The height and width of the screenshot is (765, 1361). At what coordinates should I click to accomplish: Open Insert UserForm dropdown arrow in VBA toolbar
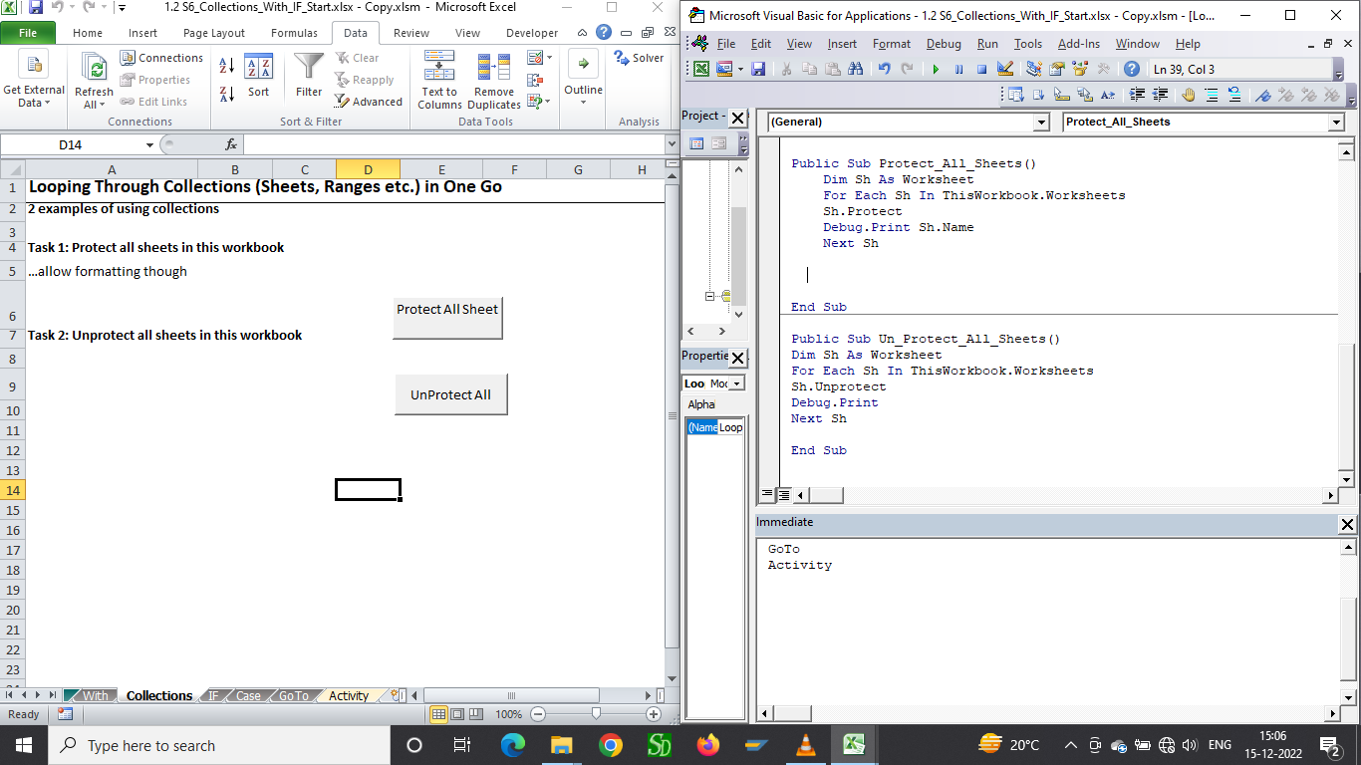[x=738, y=69]
